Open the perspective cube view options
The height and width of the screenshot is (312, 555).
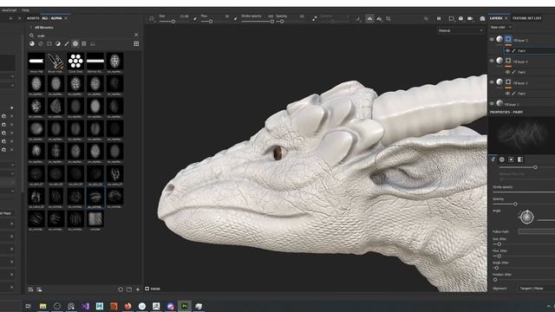tap(460, 18)
